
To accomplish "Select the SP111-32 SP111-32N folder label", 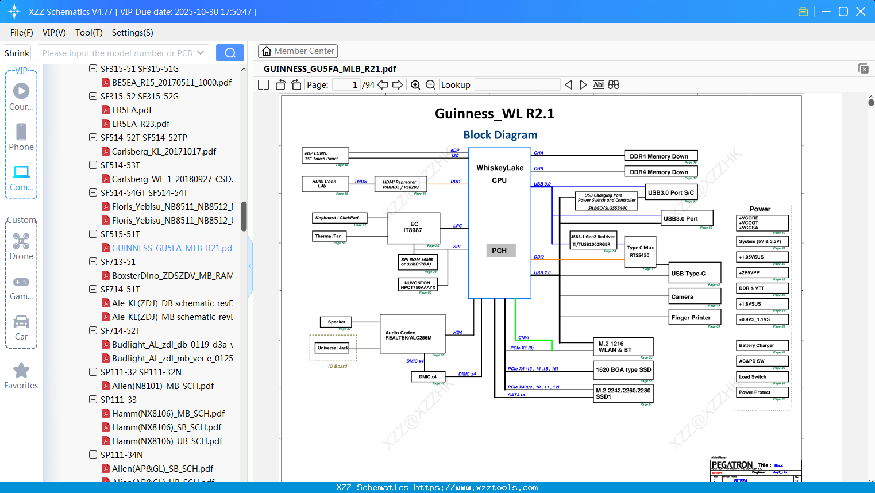I will [141, 372].
